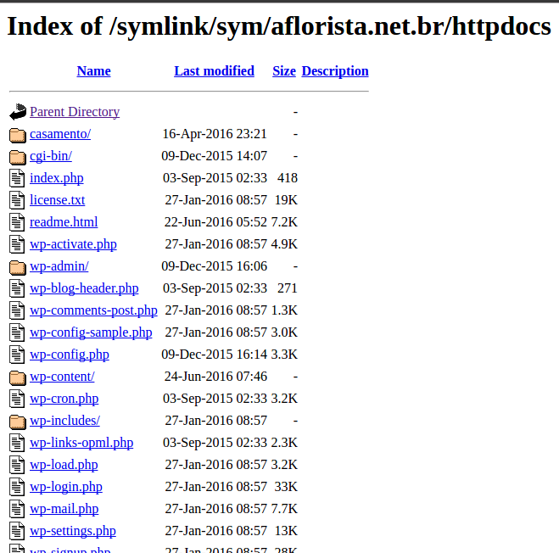559x553 pixels.
Task: Sort listing by the Name column header
Action: click(94, 71)
